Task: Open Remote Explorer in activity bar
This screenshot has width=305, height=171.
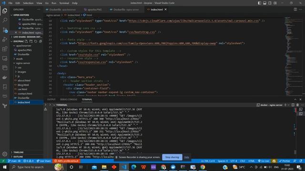Action: (x=5, y=58)
